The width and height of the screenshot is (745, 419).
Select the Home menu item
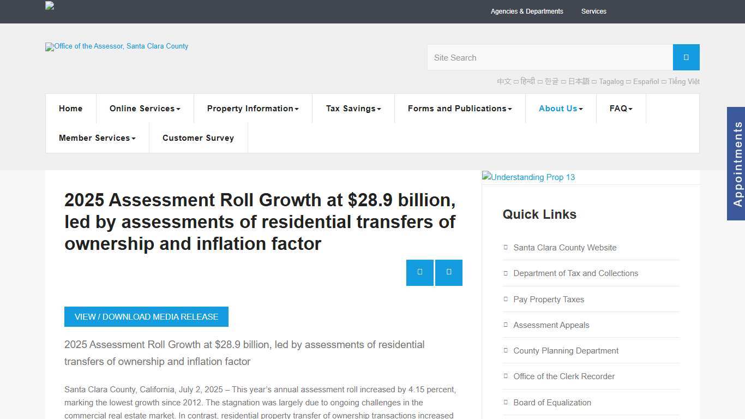click(x=70, y=108)
